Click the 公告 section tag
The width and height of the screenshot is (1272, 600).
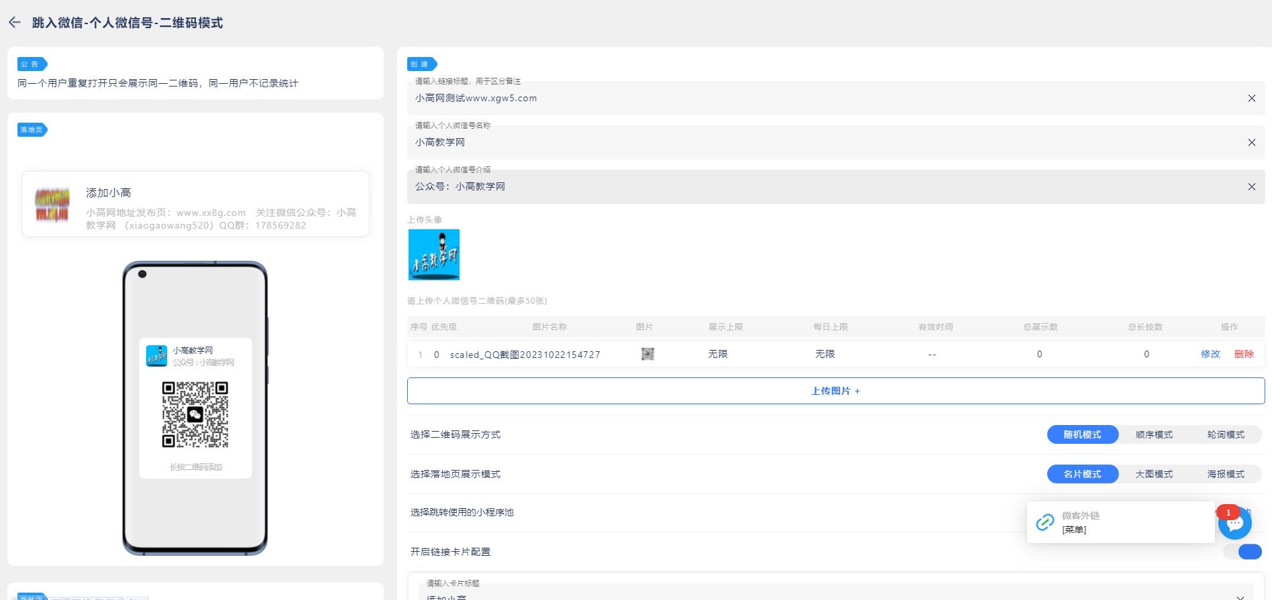pyautogui.click(x=32, y=64)
